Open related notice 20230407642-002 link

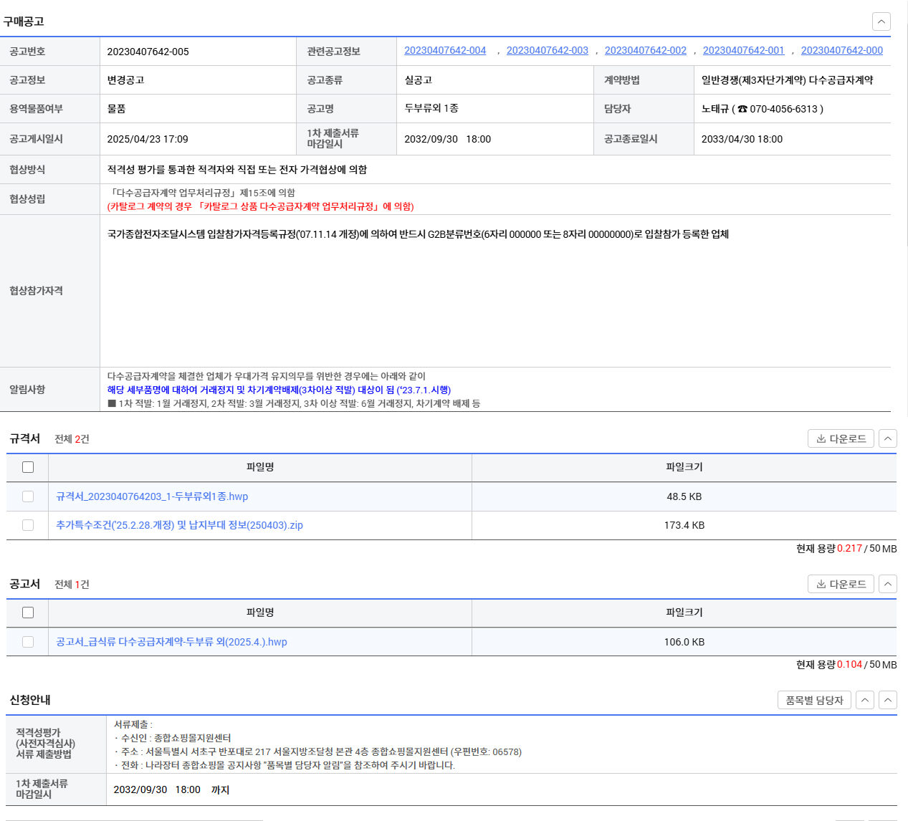tap(645, 50)
